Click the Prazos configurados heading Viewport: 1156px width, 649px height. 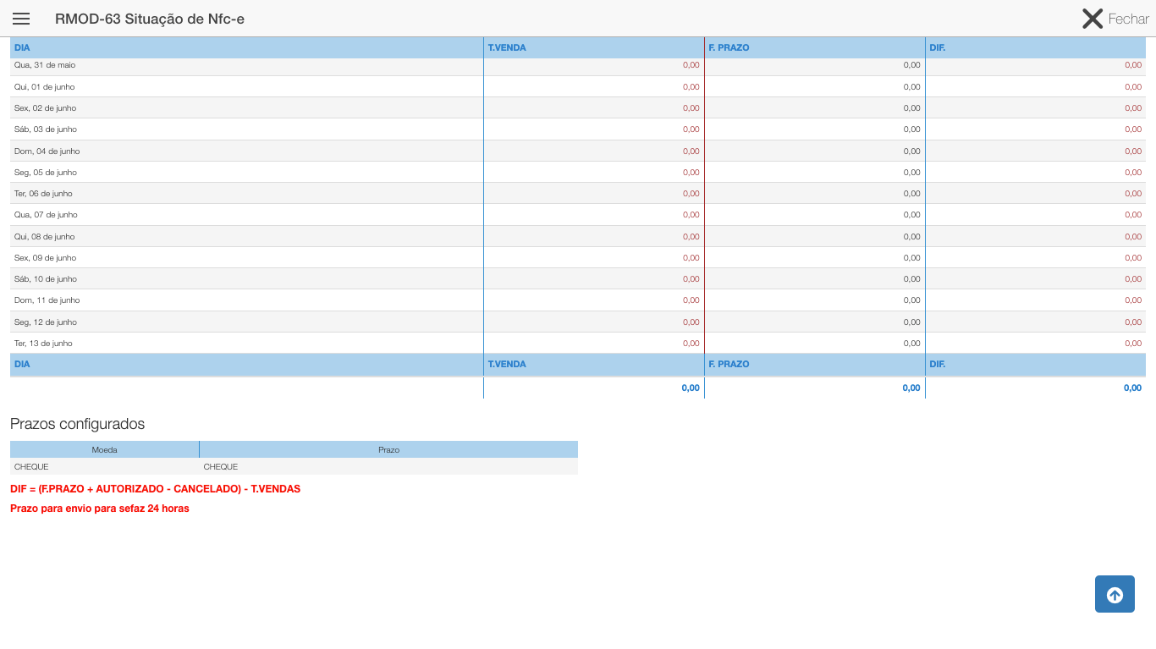pos(77,425)
